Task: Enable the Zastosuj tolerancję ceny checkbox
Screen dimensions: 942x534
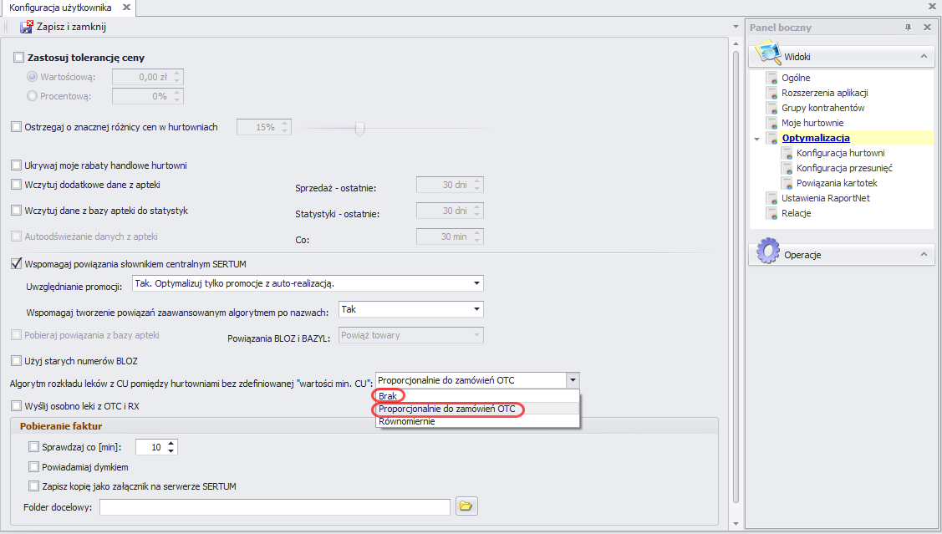Action: click(x=19, y=58)
